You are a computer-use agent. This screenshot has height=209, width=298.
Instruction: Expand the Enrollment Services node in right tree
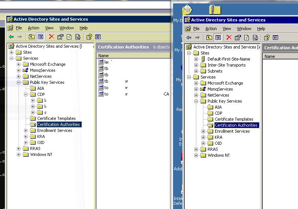click(203, 131)
